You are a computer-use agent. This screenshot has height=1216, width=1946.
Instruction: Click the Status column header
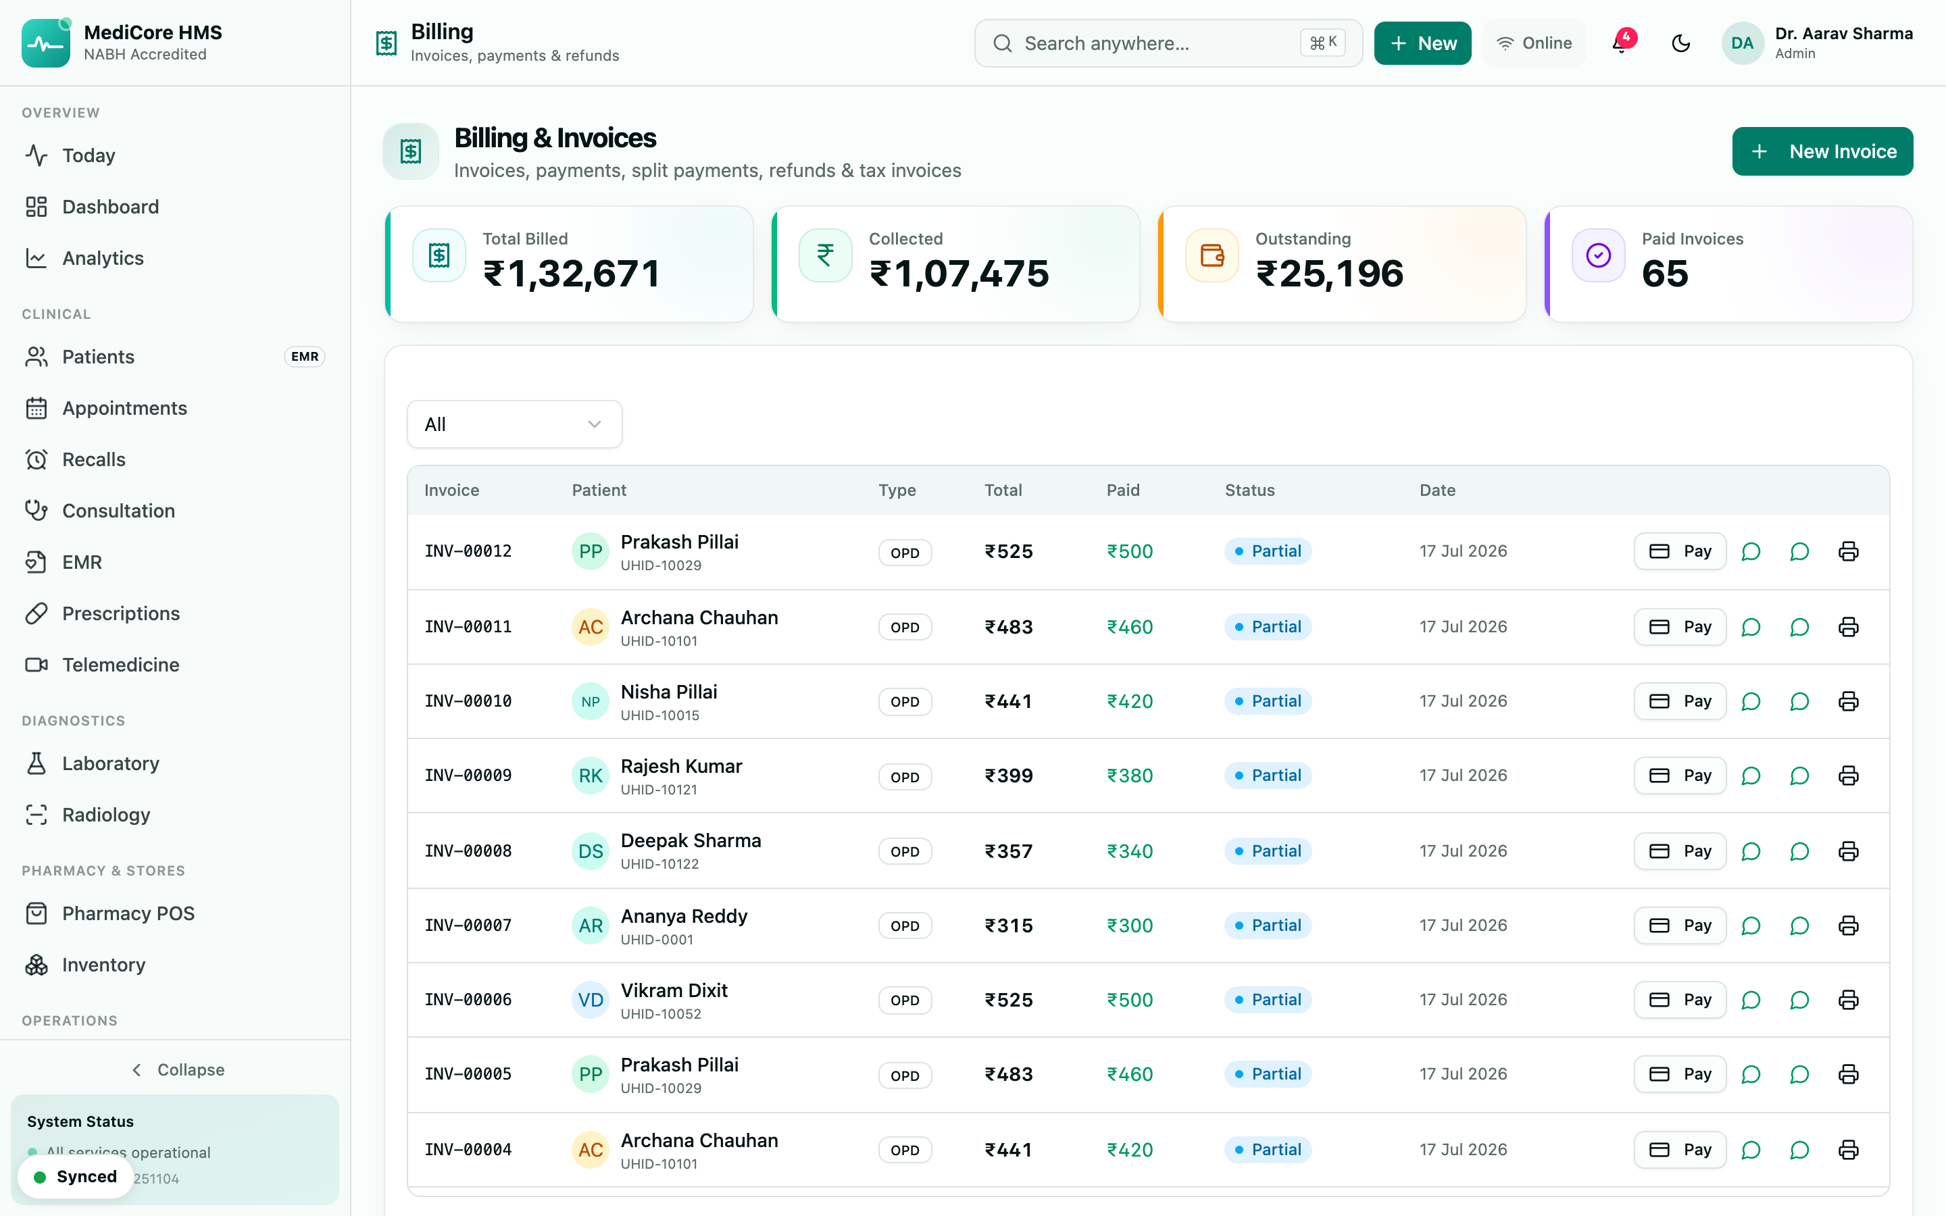[x=1249, y=490]
